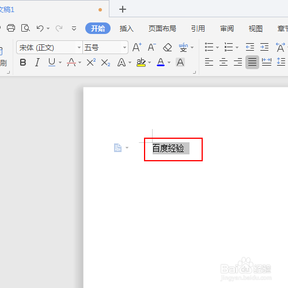Image resolution: width=288 pixels, height=288 pixels.
Task: Click Chinese layout A arrows icon
Action: coord(281,47)
